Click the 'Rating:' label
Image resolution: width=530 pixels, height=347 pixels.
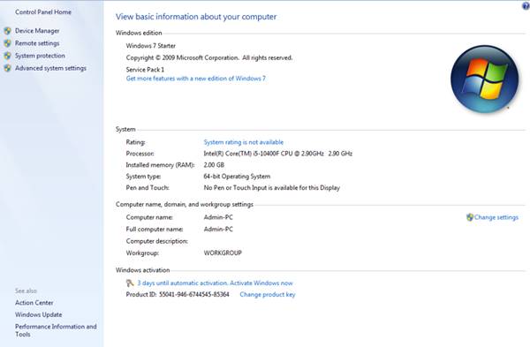[x=135, y=142]
